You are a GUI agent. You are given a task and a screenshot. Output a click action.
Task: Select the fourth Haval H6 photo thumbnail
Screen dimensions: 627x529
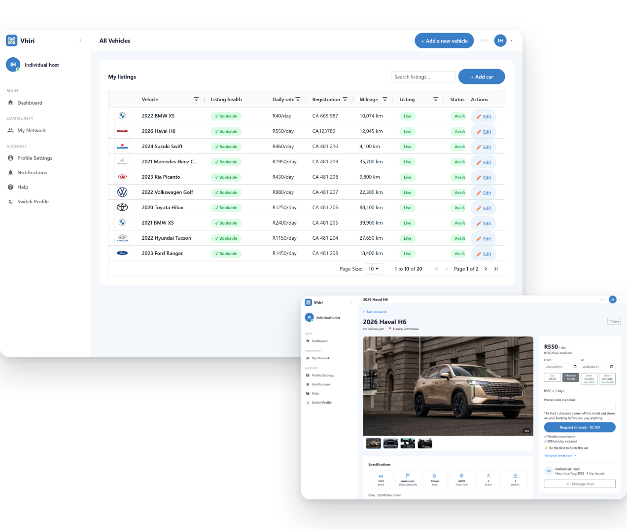(425, 443)
